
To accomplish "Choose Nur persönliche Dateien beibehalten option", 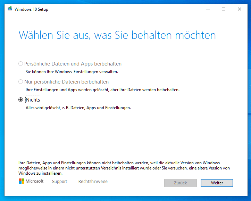I will click(20, 82).
